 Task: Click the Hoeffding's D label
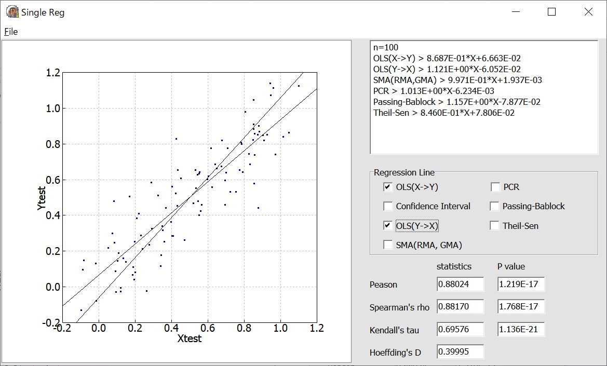tap(395, 353)
